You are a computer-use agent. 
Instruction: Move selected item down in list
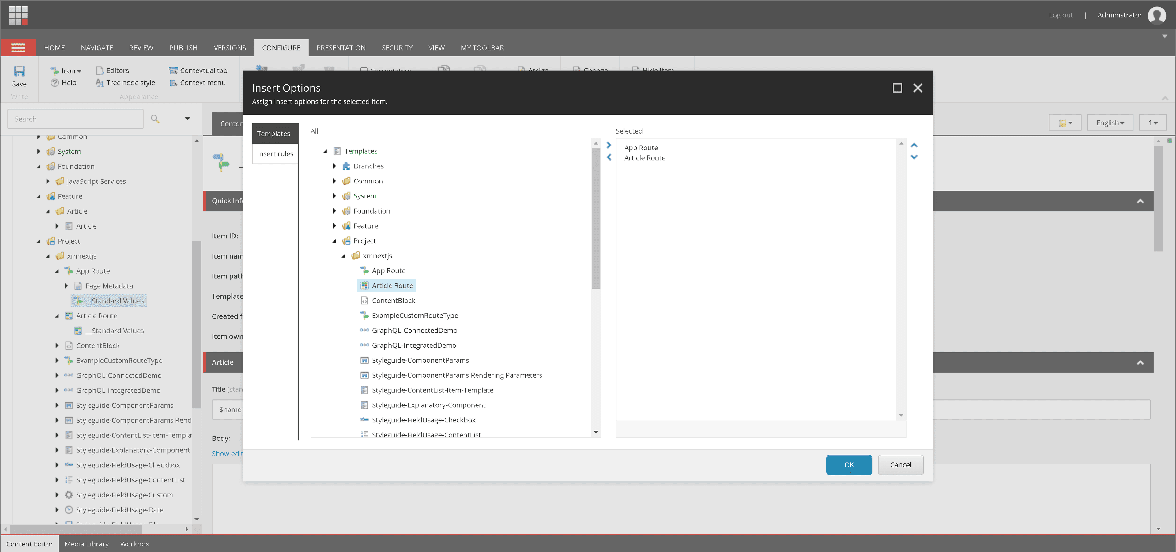coord(914,157)
